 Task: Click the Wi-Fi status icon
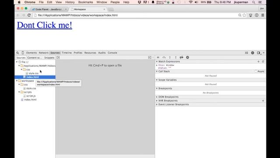[x=191, y=2]
